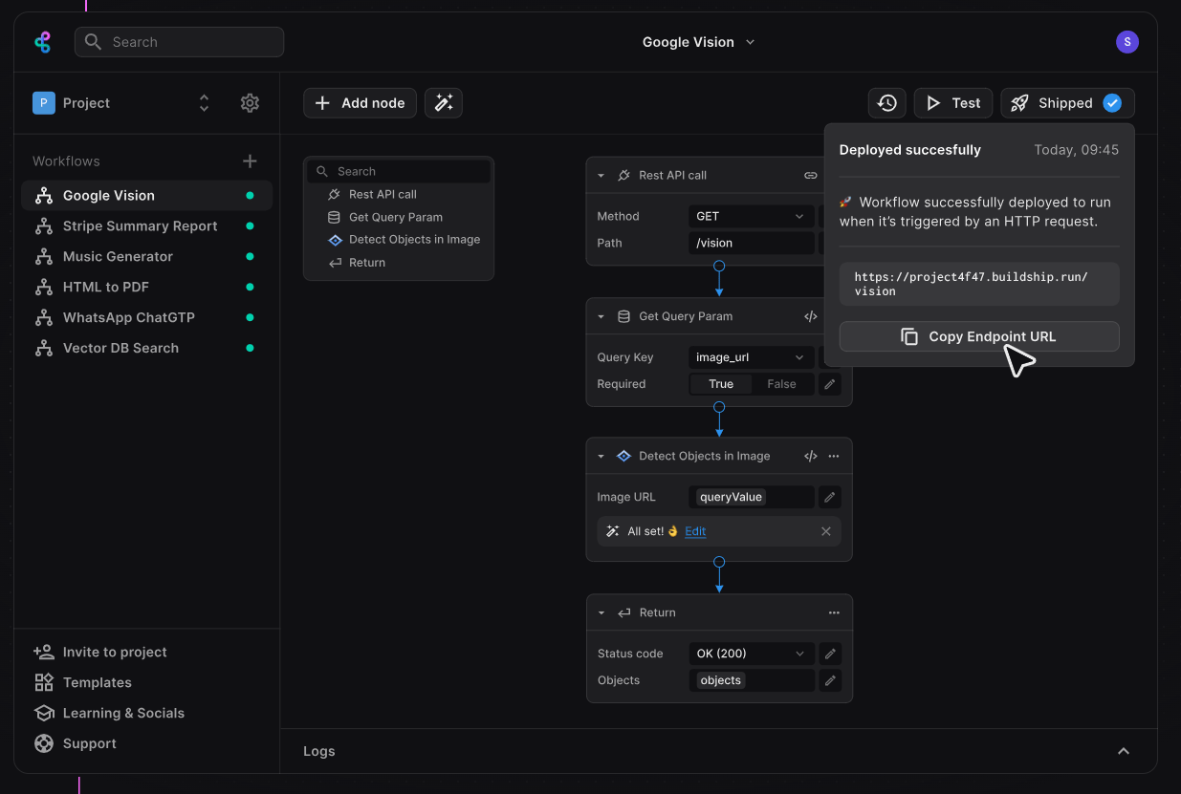The image size is (1181, 794).
Task: Click the edit pencil beside Image URL
Action: 830,497
